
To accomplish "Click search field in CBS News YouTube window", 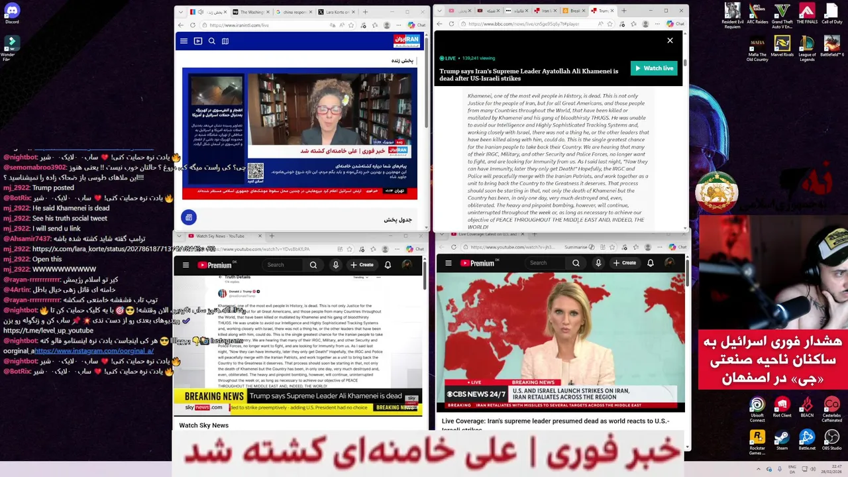I will click(546, 263).
